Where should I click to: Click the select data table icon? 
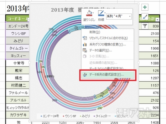click(x=85, y=50)
